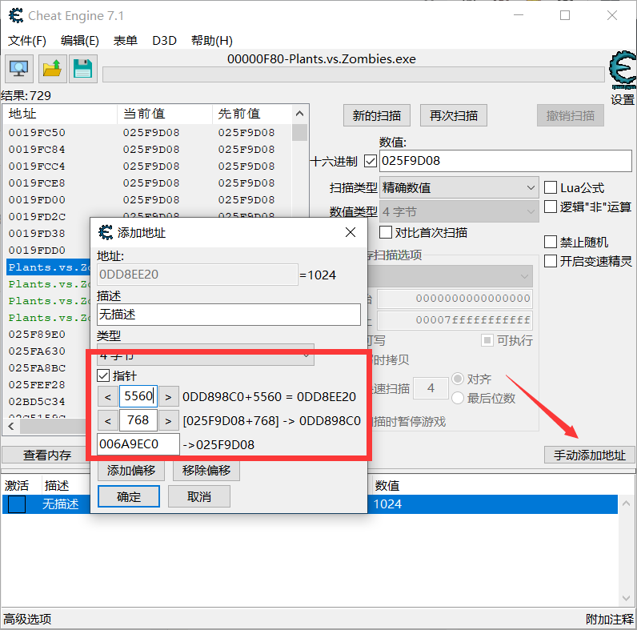This screenshot has height=630, width=637.
Task: Open the 类型 dropdown in the 添加地址 dialog
Action: pyautogui.click(x=205, y=355)
